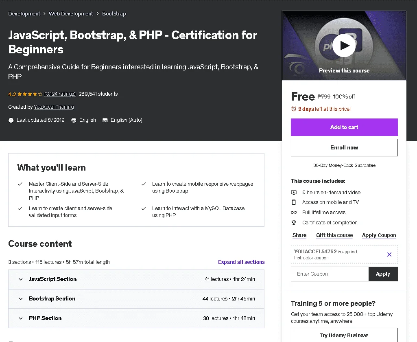Viewport: 417px width, 342px height.
Task: Click the Add to cart button
Action: [x=344, y=127]
